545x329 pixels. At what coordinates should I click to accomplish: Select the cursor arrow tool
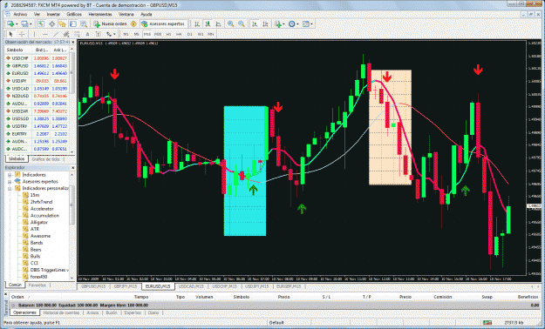(10, 34)
